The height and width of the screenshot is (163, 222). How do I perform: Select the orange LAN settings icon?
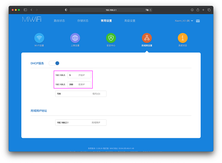[147, 38]
